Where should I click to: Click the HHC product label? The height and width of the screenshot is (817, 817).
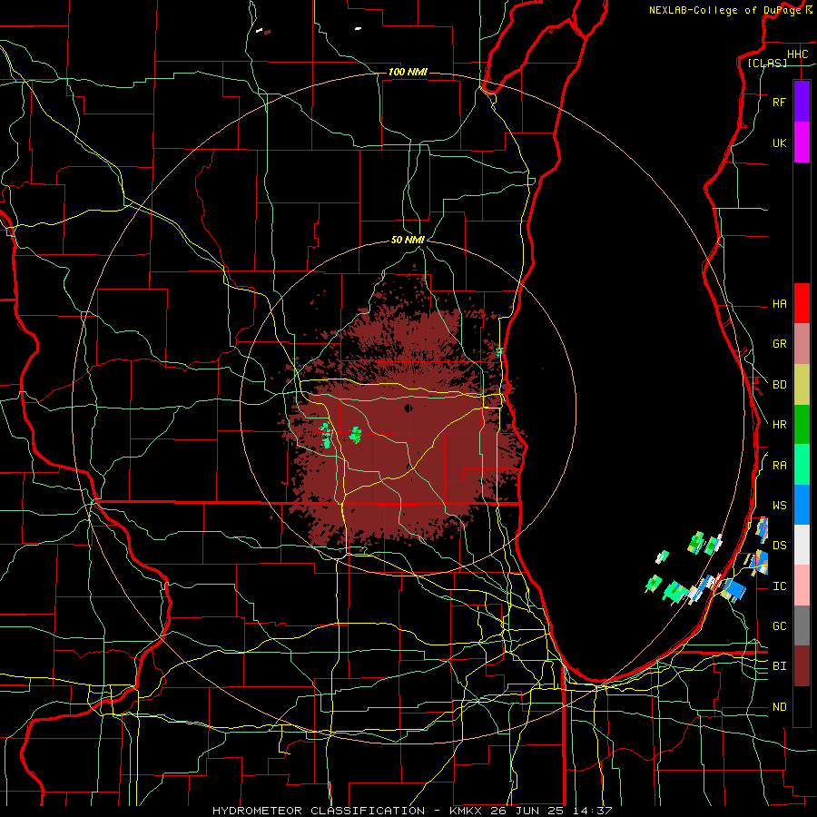click(797, 54)
